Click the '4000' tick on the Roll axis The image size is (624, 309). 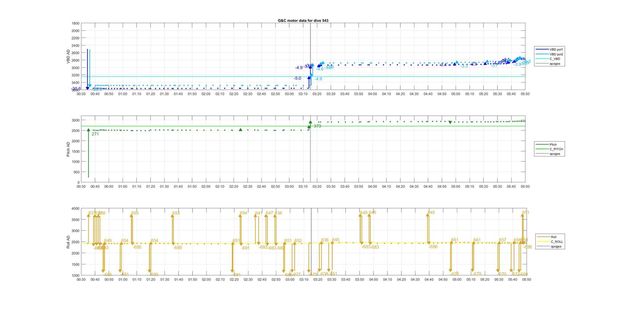(75, 208)
